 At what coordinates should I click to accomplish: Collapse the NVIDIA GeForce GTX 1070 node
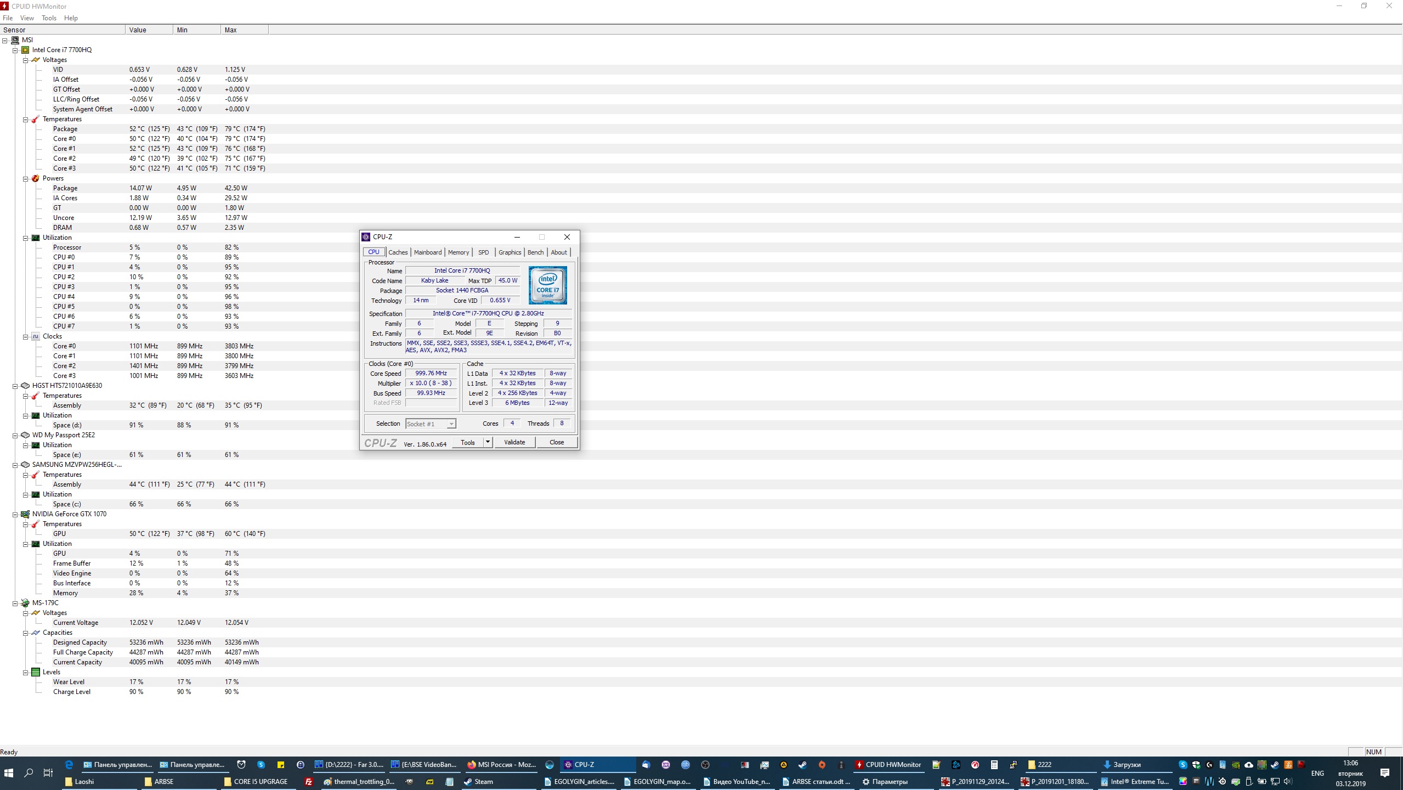(15, 514)
